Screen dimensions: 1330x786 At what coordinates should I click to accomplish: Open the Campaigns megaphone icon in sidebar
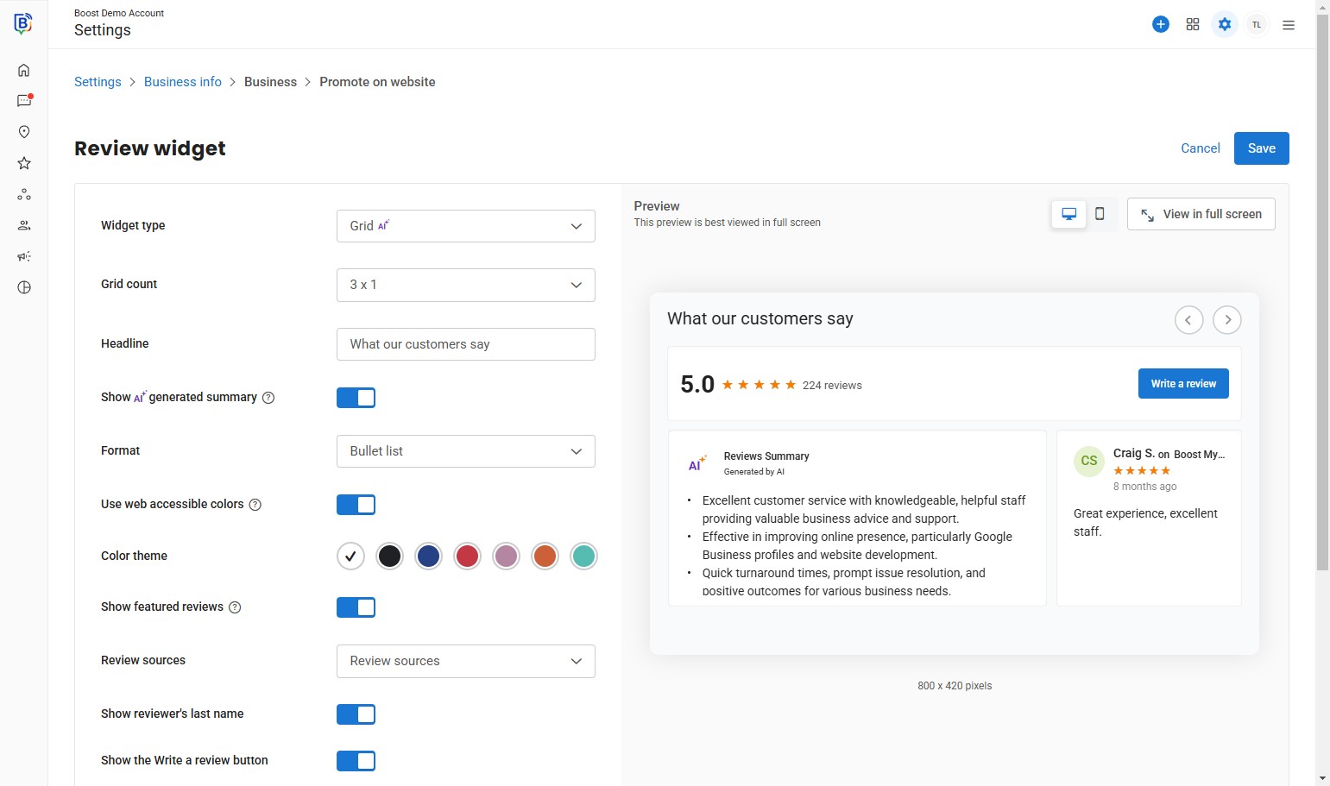[x=24, y=256]
